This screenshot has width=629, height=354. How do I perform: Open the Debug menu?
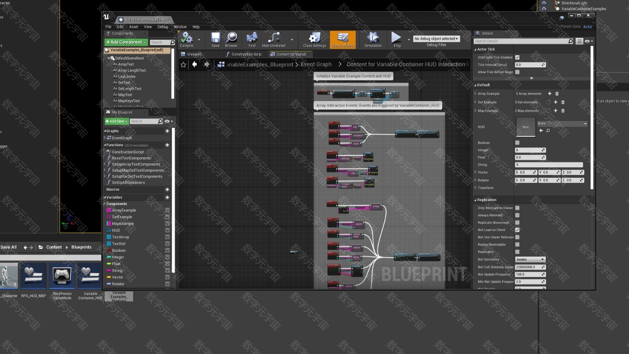coord(163,27)
